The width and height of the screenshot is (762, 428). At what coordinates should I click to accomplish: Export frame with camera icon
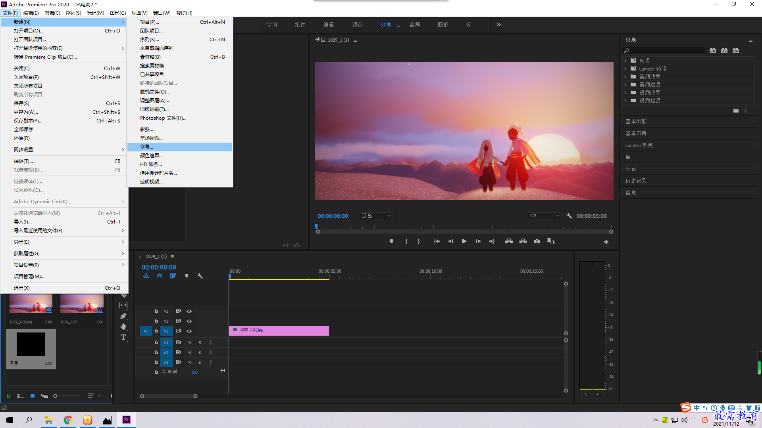[537, 241]
